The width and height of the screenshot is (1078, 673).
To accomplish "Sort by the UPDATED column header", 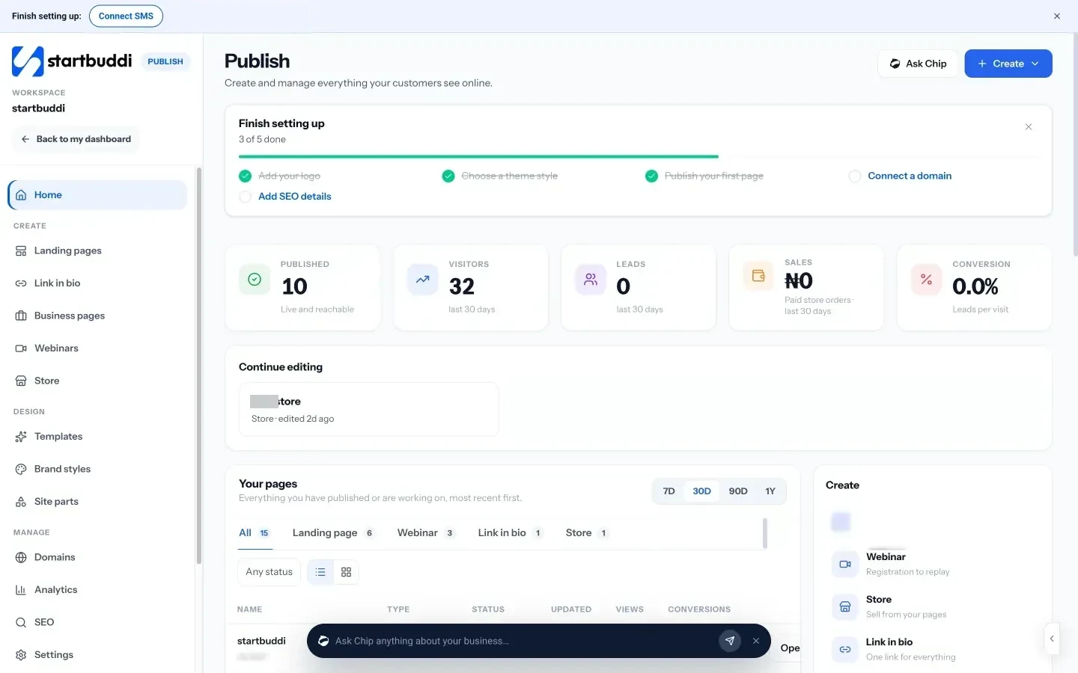I will point(571,609).
